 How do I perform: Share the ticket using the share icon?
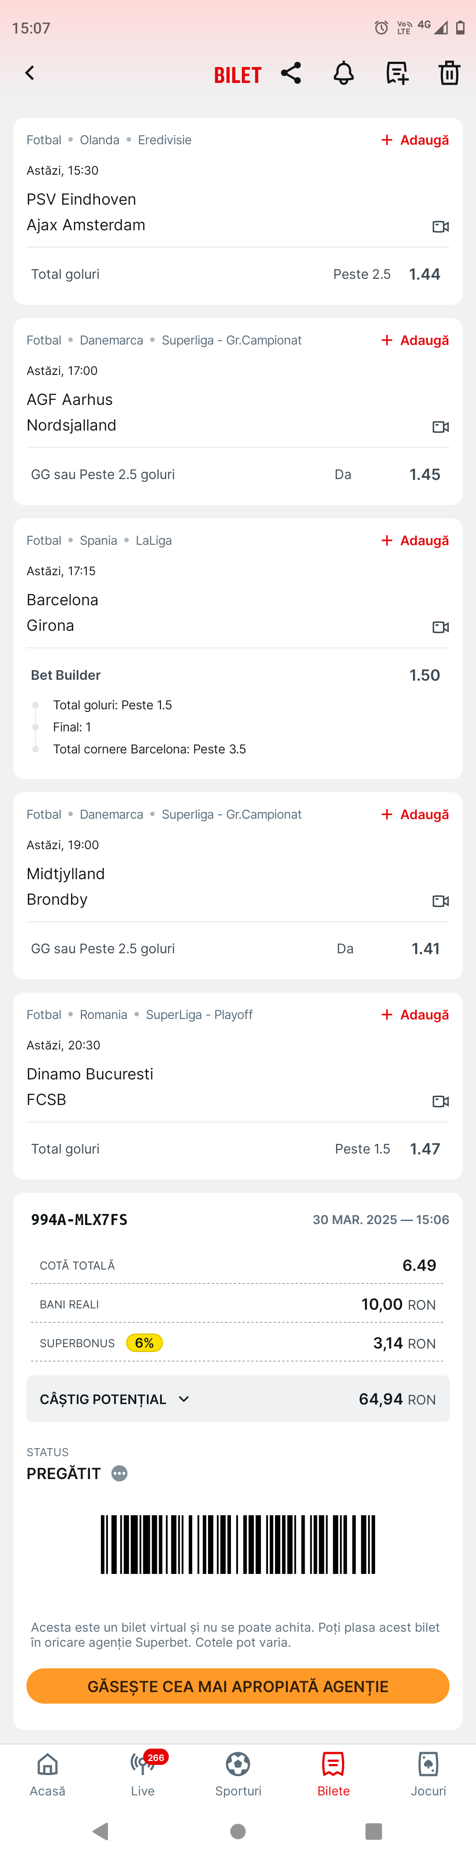[291, 73]
